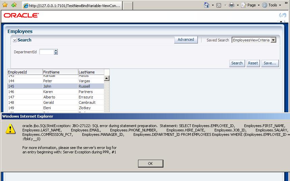
Task: Click the DepartmentId input field
Action: pyautogui.click(x=47, y=52)
